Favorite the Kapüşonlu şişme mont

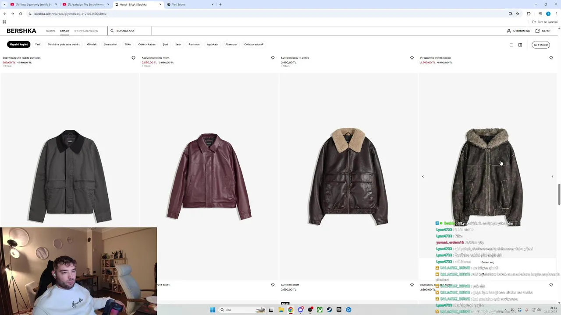[x=273, y=58]
